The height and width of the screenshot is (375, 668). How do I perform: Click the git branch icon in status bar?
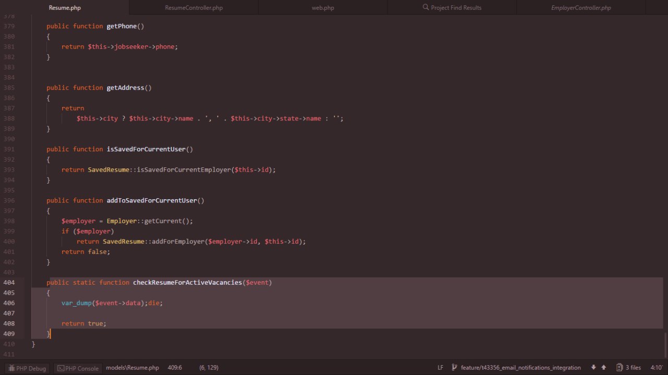tap(455, 368)
